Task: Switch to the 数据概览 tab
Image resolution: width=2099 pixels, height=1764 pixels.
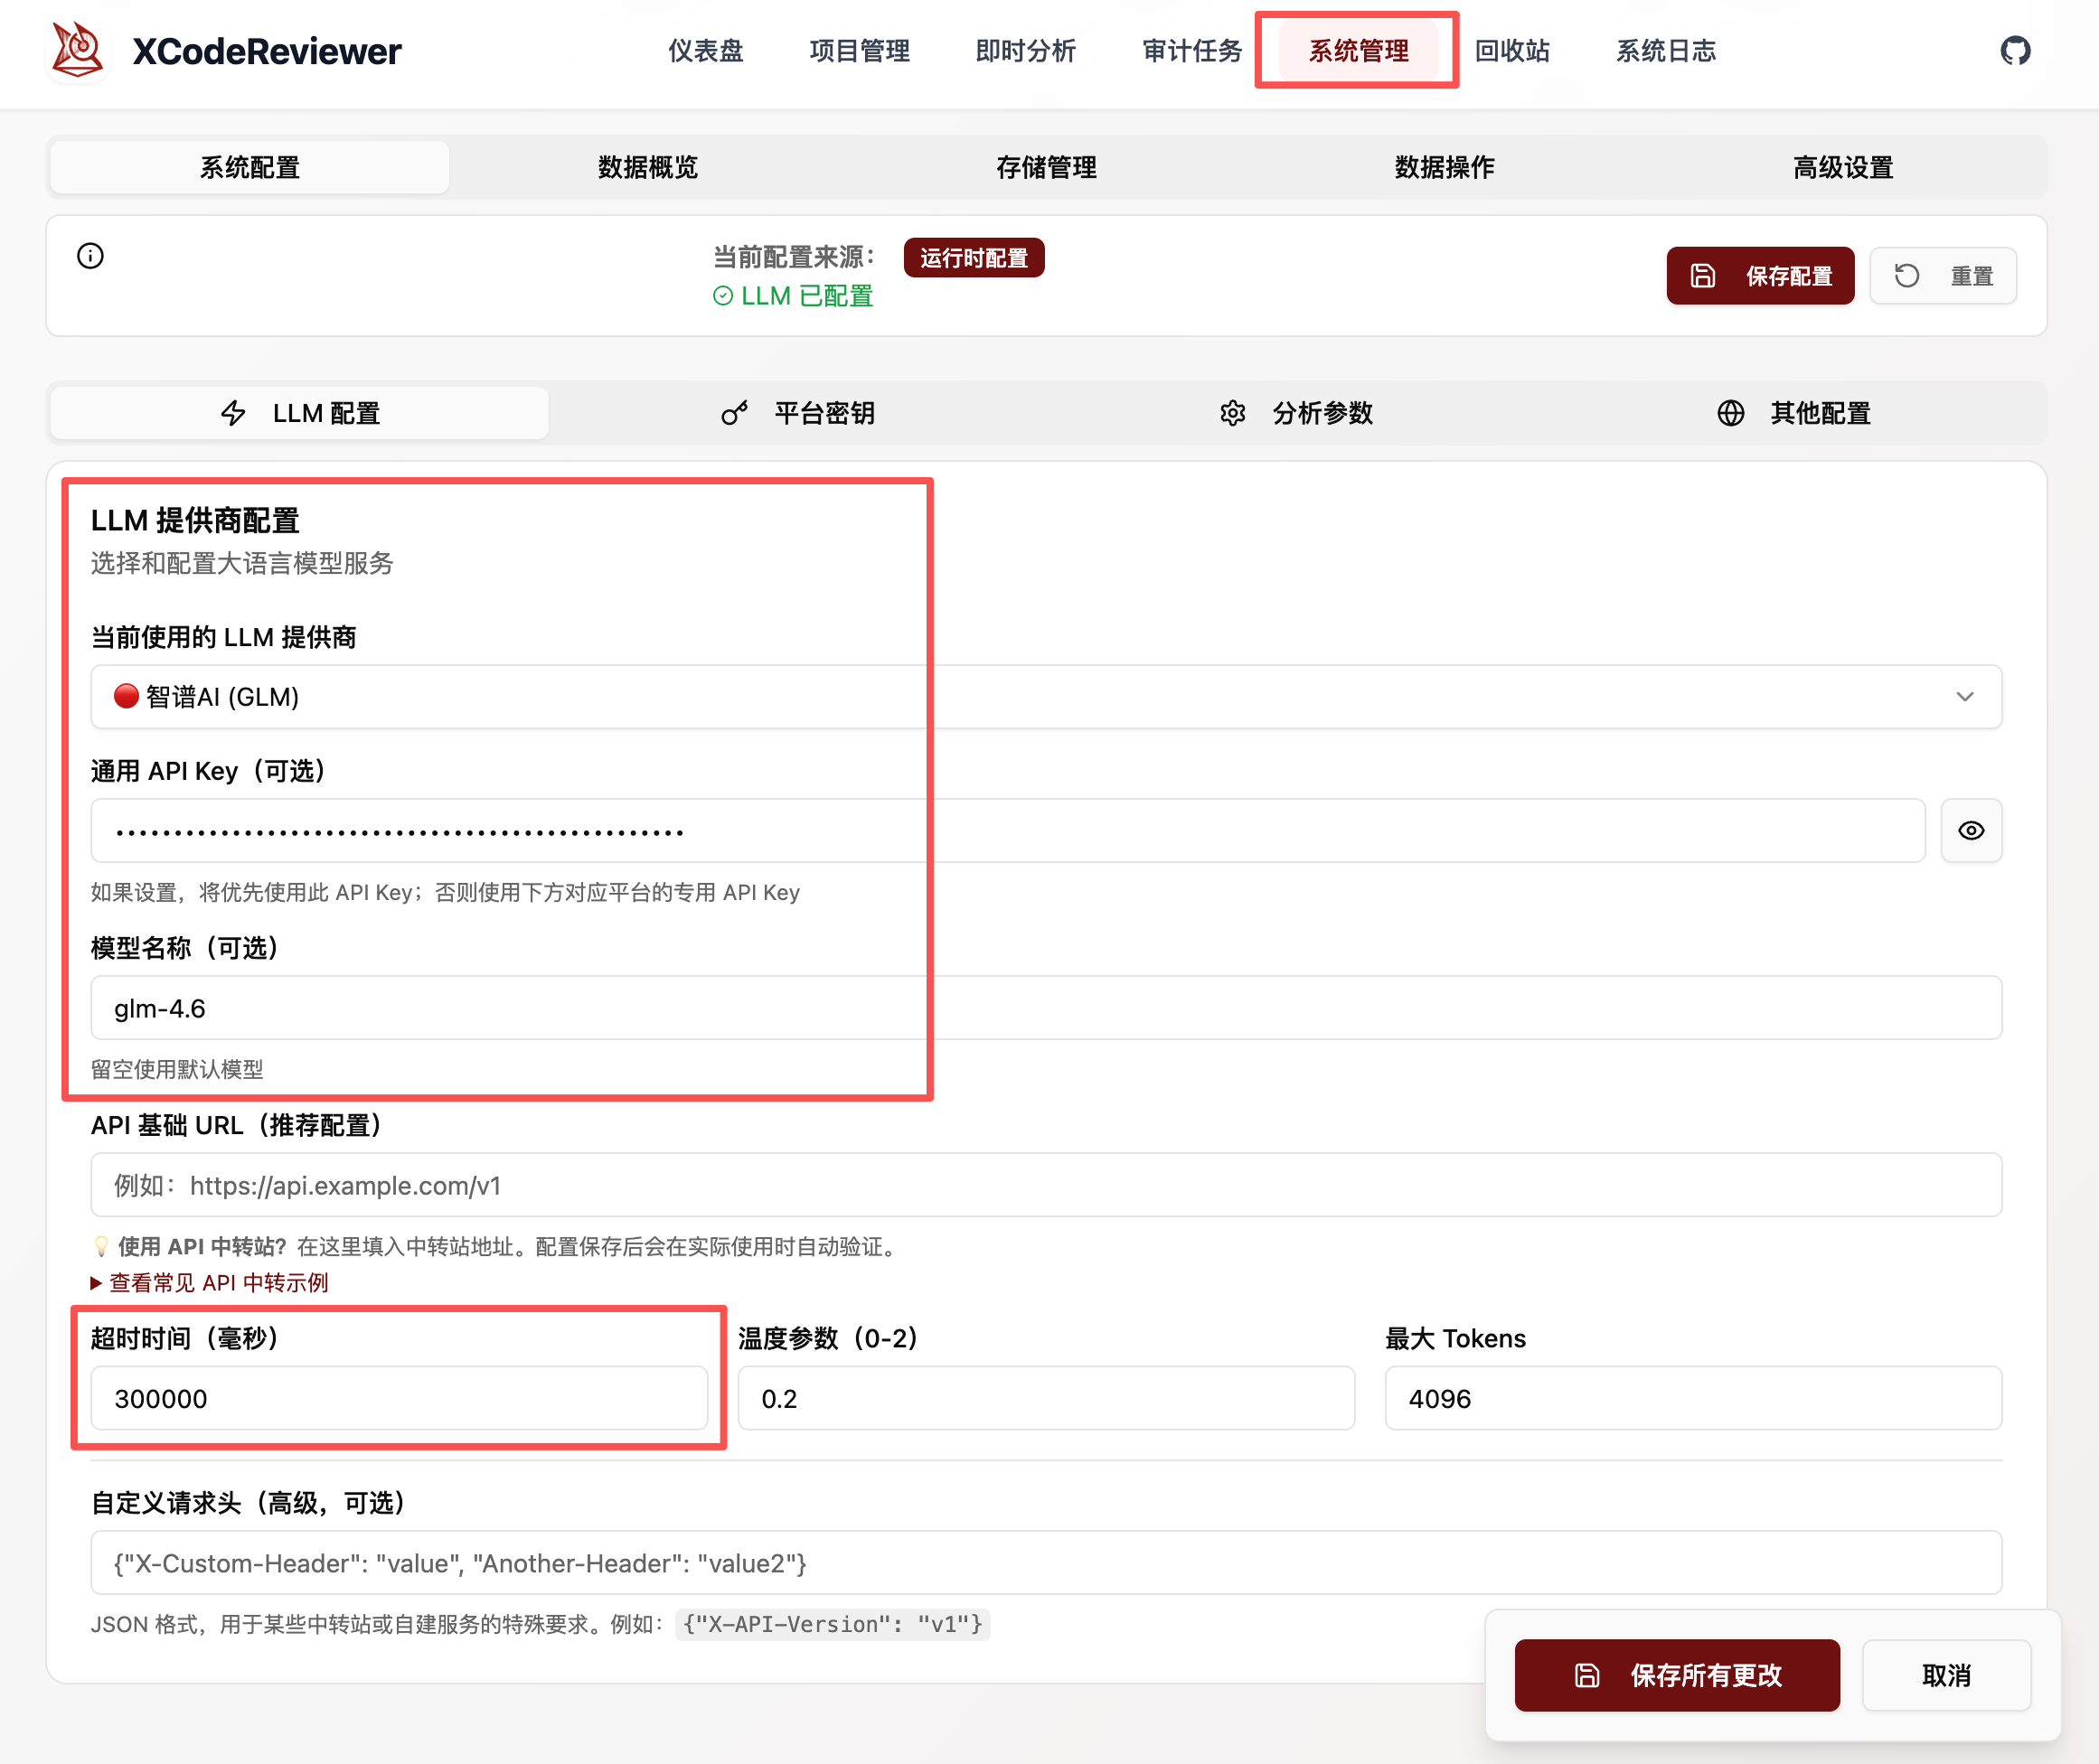Action: click(x=647, y=167)
